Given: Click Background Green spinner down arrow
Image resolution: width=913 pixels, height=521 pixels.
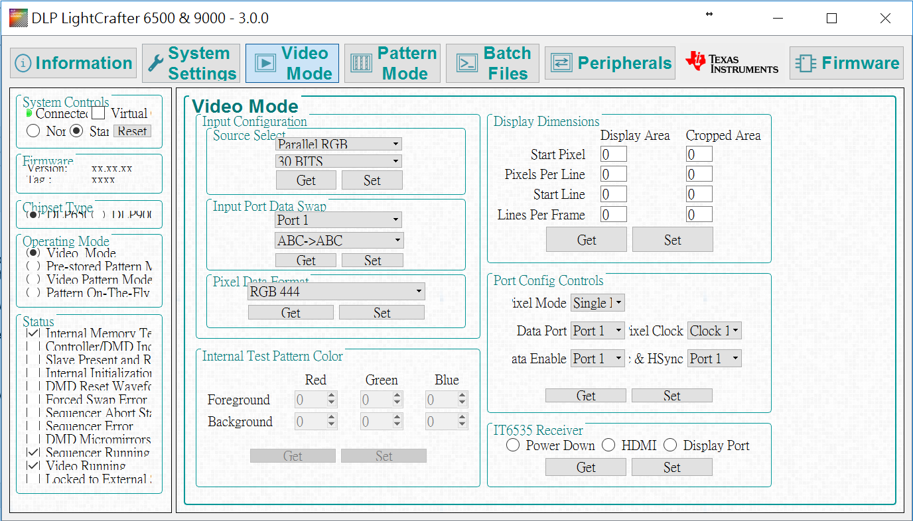Looking at the screenshot, I should tap(397, 426).
